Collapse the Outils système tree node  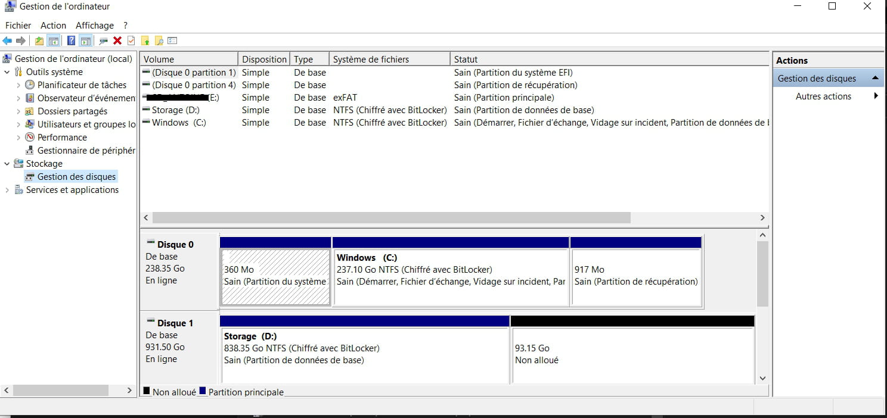tap(7, 72)
